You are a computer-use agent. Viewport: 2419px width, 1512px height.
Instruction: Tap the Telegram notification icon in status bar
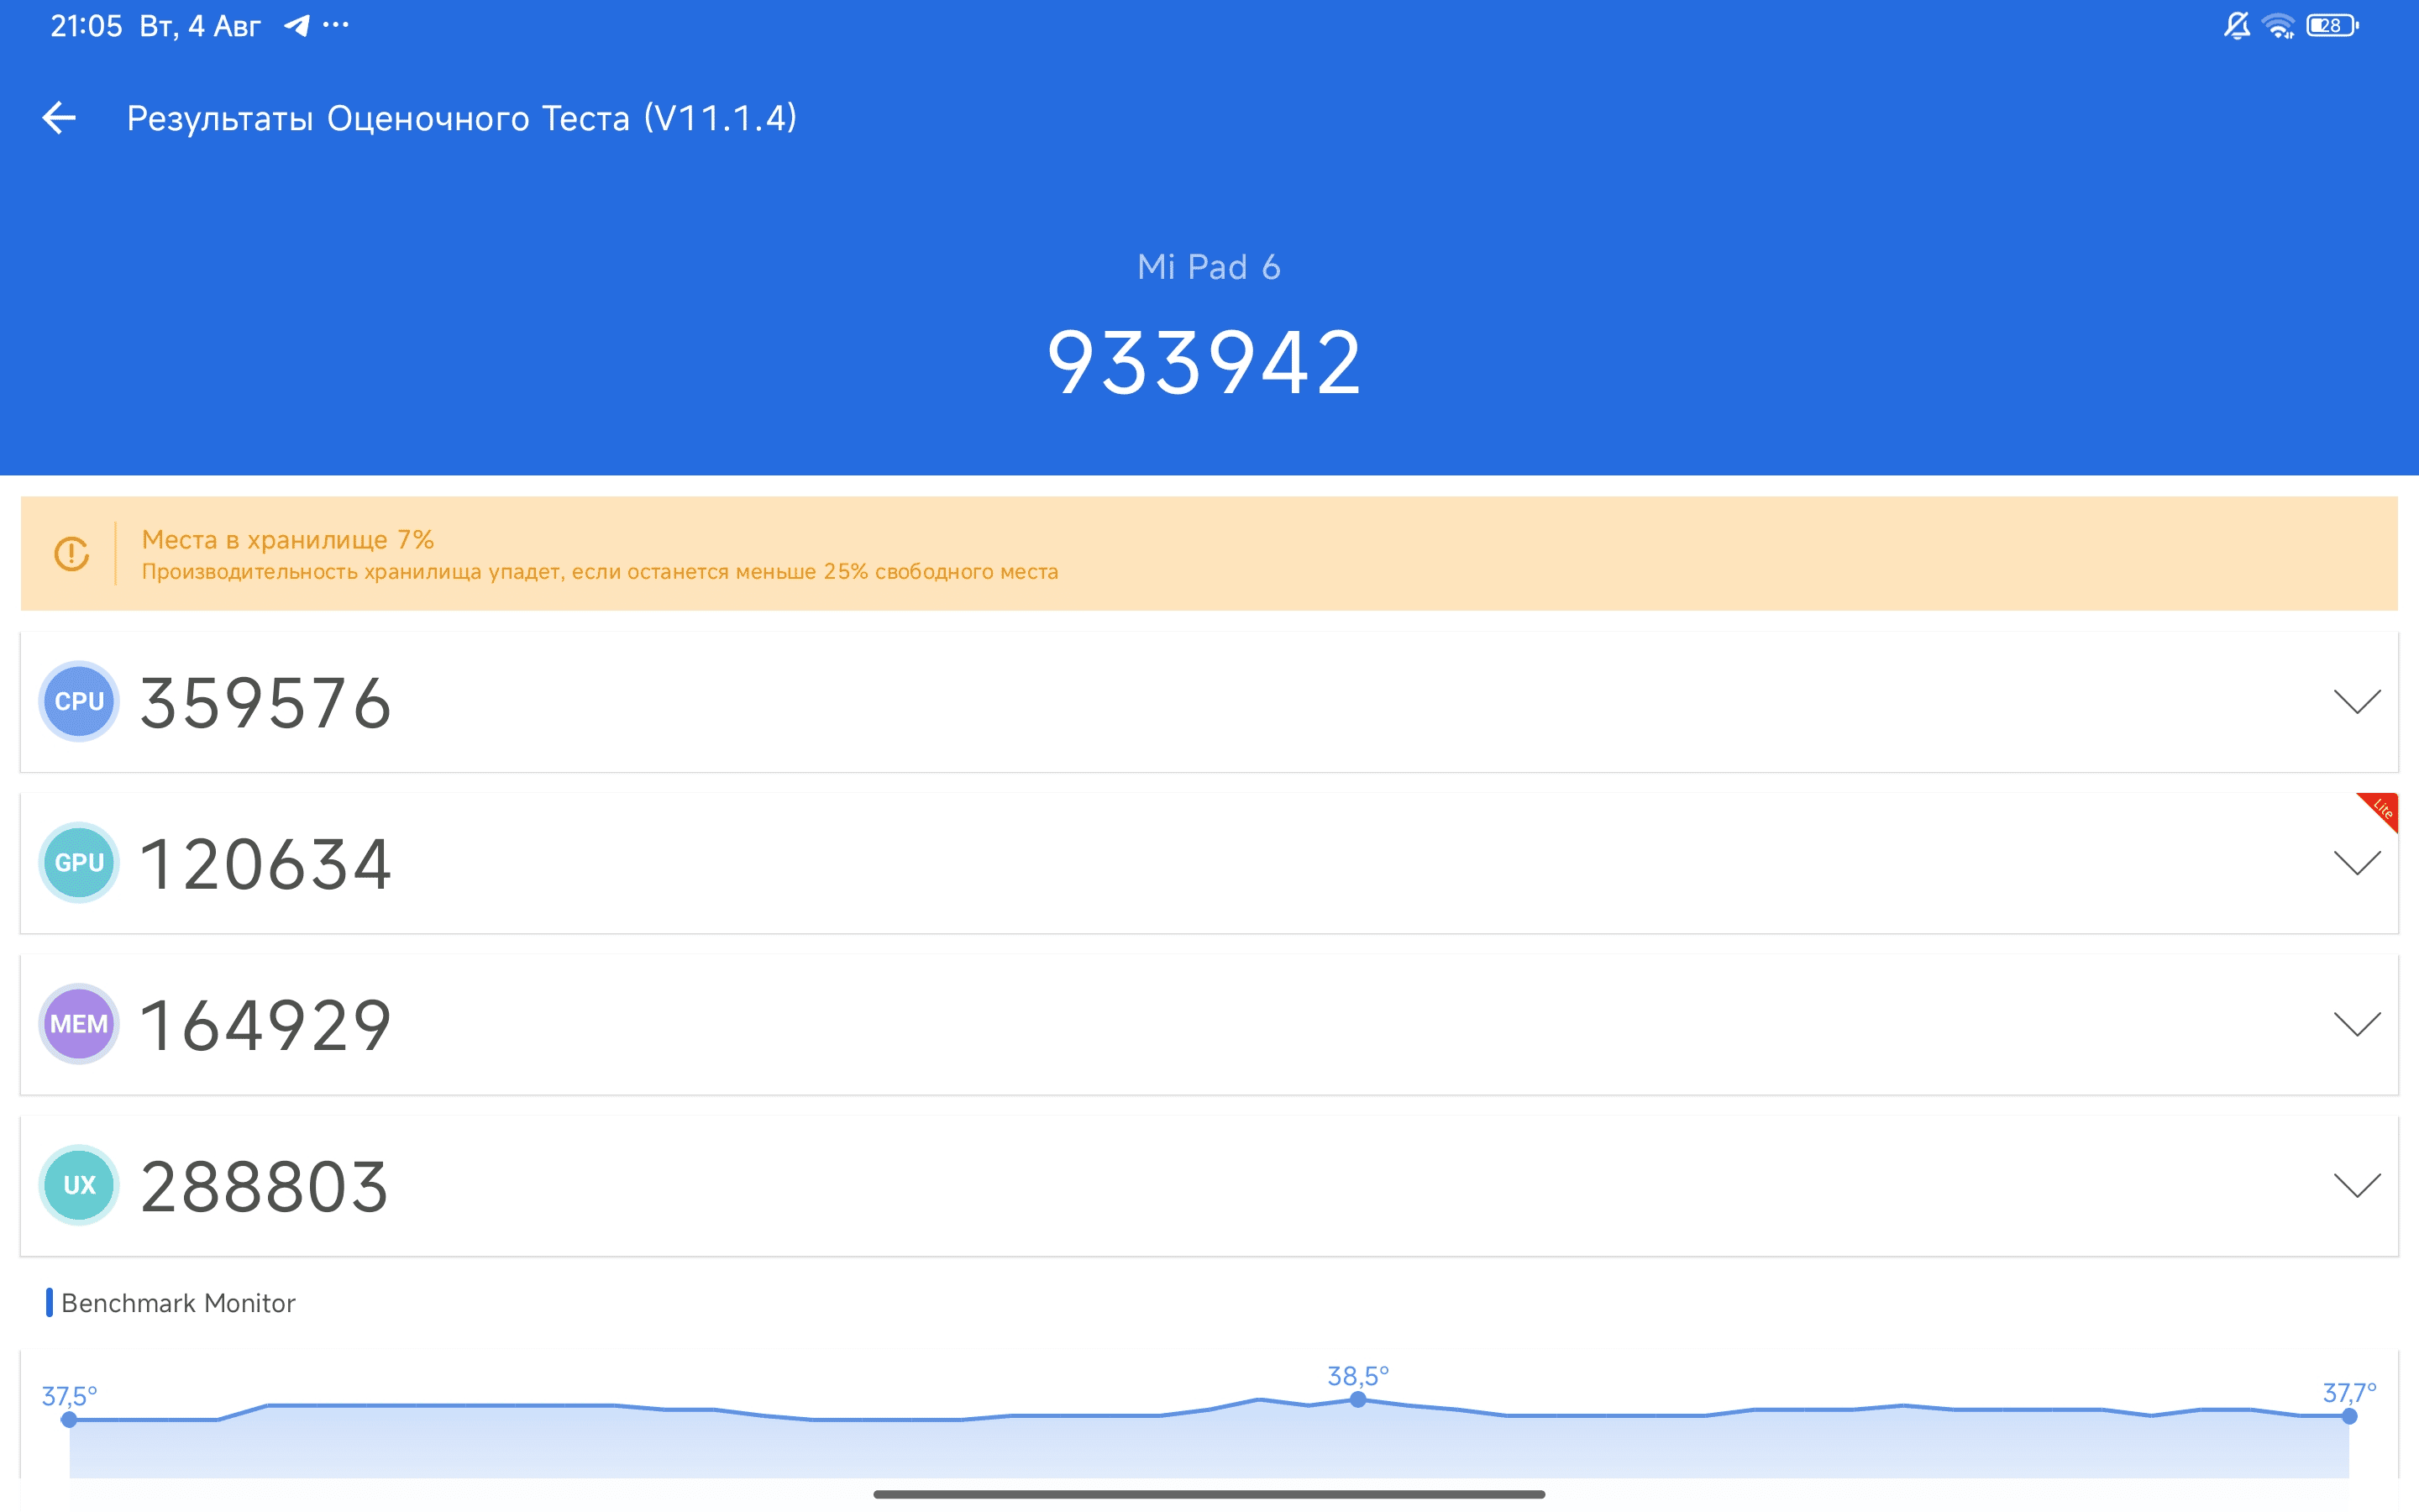296,25
